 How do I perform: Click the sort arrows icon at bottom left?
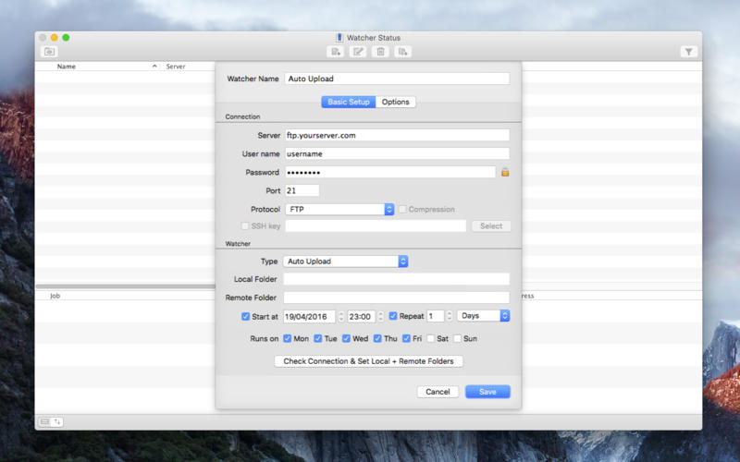pyautogui.click(x=57, y=421)
